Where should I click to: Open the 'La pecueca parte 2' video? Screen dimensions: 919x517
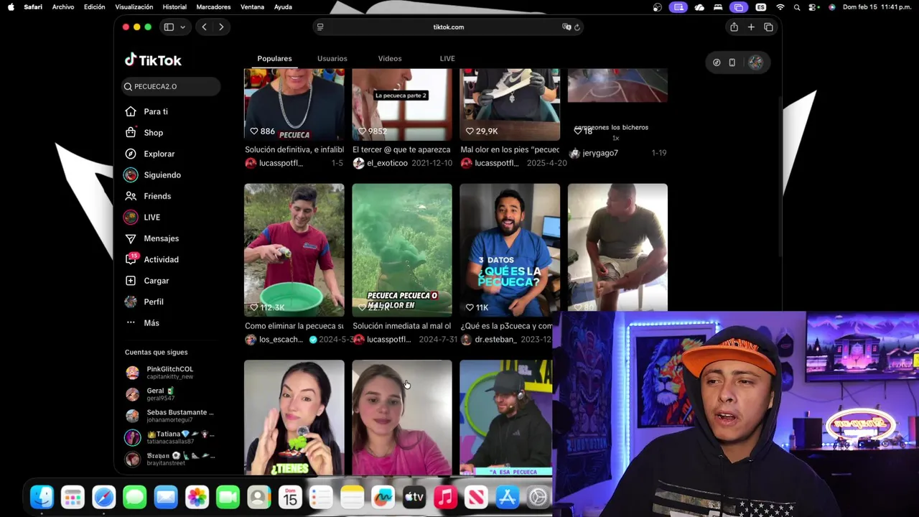coord(402,104)
